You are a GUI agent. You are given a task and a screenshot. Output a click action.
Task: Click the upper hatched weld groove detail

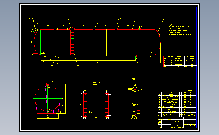pos(135,88)
